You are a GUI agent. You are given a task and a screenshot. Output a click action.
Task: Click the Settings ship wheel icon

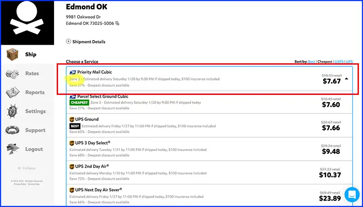(x=12, y=111)
